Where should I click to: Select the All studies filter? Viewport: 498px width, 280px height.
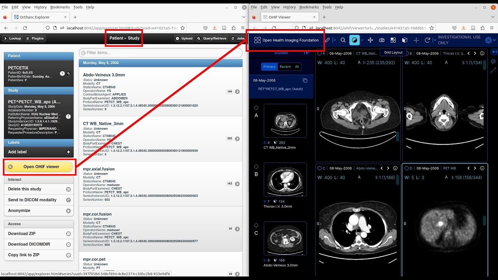(297, 67)
